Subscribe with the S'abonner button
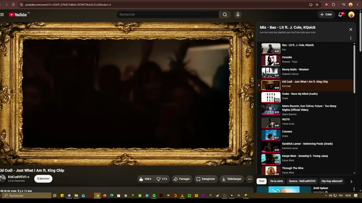This screenshot has height=203, width=362. 43,179
